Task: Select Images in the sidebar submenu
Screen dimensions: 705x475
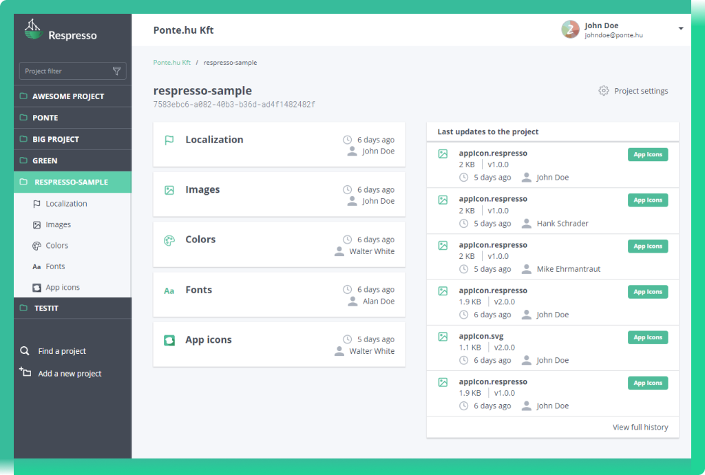Action: [x=58, y=224]
